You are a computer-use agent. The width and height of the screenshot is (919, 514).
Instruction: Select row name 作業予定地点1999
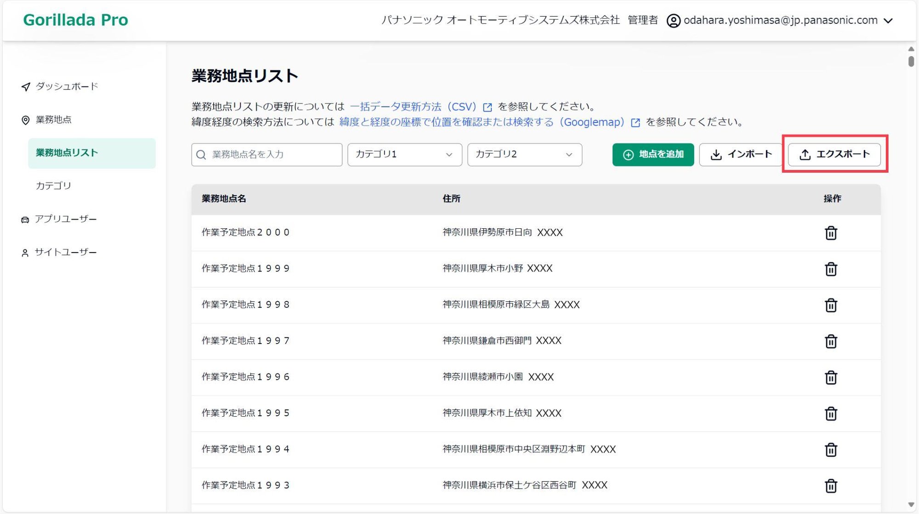click(245, 268)
